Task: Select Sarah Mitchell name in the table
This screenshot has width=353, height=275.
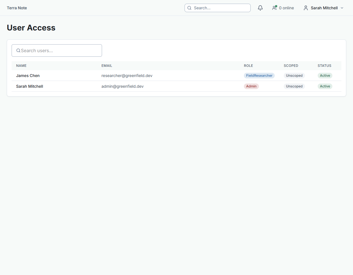Action: click(29, 86)
